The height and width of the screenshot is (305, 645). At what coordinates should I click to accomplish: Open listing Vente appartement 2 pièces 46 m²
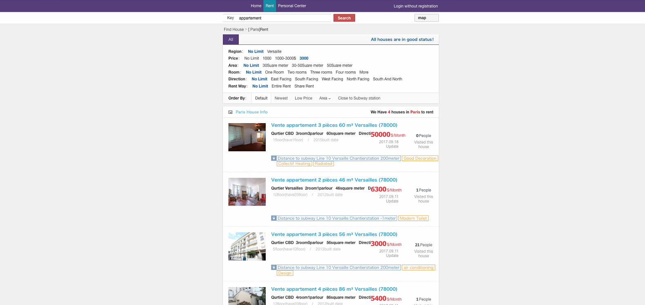click(x=334, y=180)
